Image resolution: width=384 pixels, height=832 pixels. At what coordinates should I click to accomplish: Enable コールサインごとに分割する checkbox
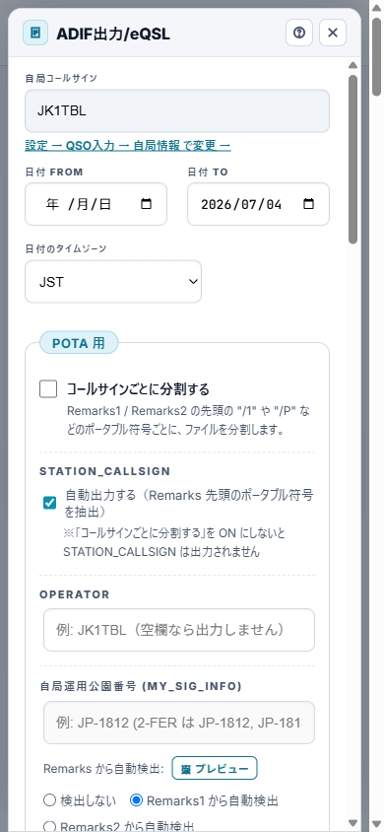tap(48, 389)
